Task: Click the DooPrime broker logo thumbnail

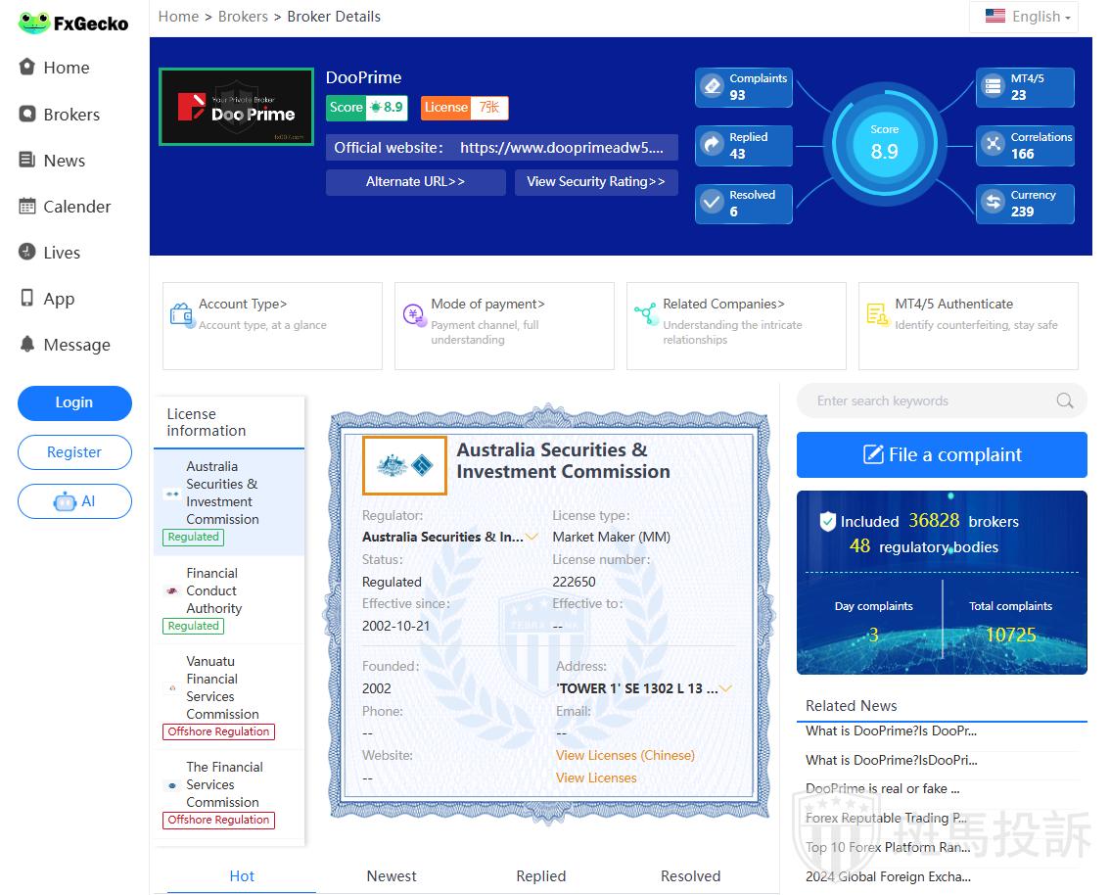Action: click(x=236, y=107)
